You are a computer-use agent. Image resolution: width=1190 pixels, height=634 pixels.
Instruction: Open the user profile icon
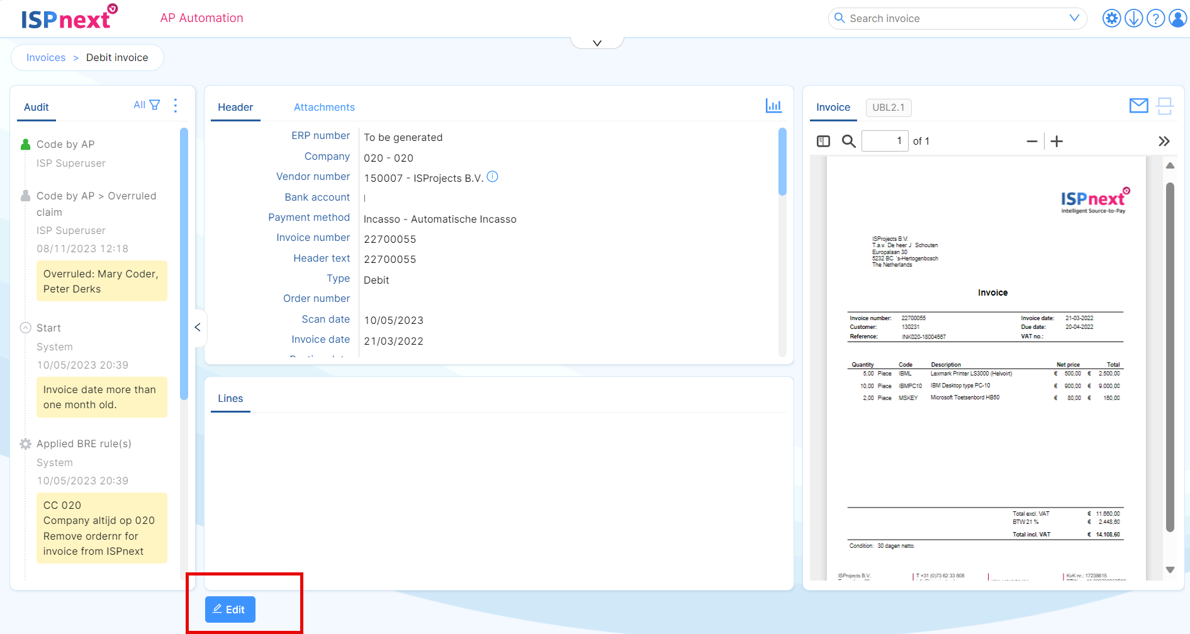coord(1177,18)
